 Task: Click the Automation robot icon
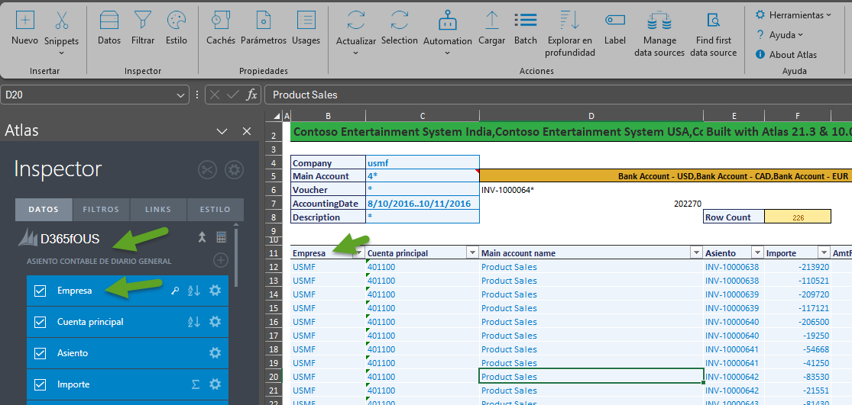447,21
